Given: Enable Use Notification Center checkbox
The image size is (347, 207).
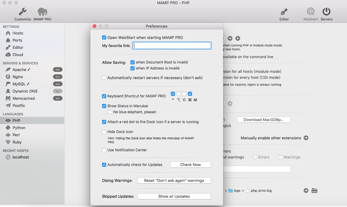Looking at the screenshot, I should coord(104,150).
